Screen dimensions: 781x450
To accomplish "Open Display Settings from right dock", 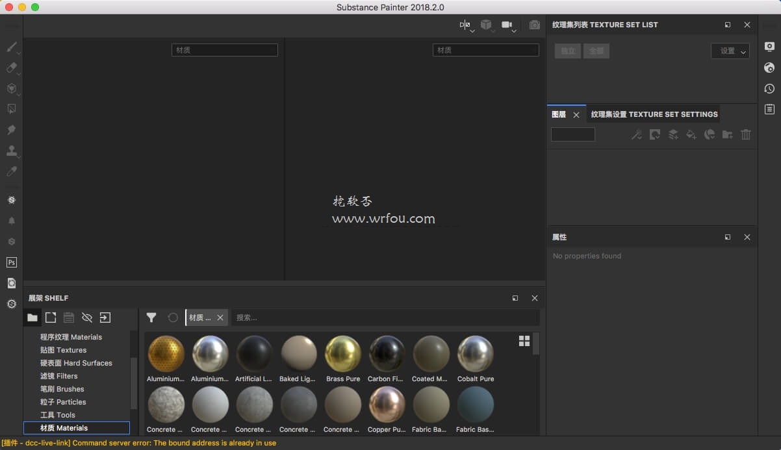I will 769,47.
